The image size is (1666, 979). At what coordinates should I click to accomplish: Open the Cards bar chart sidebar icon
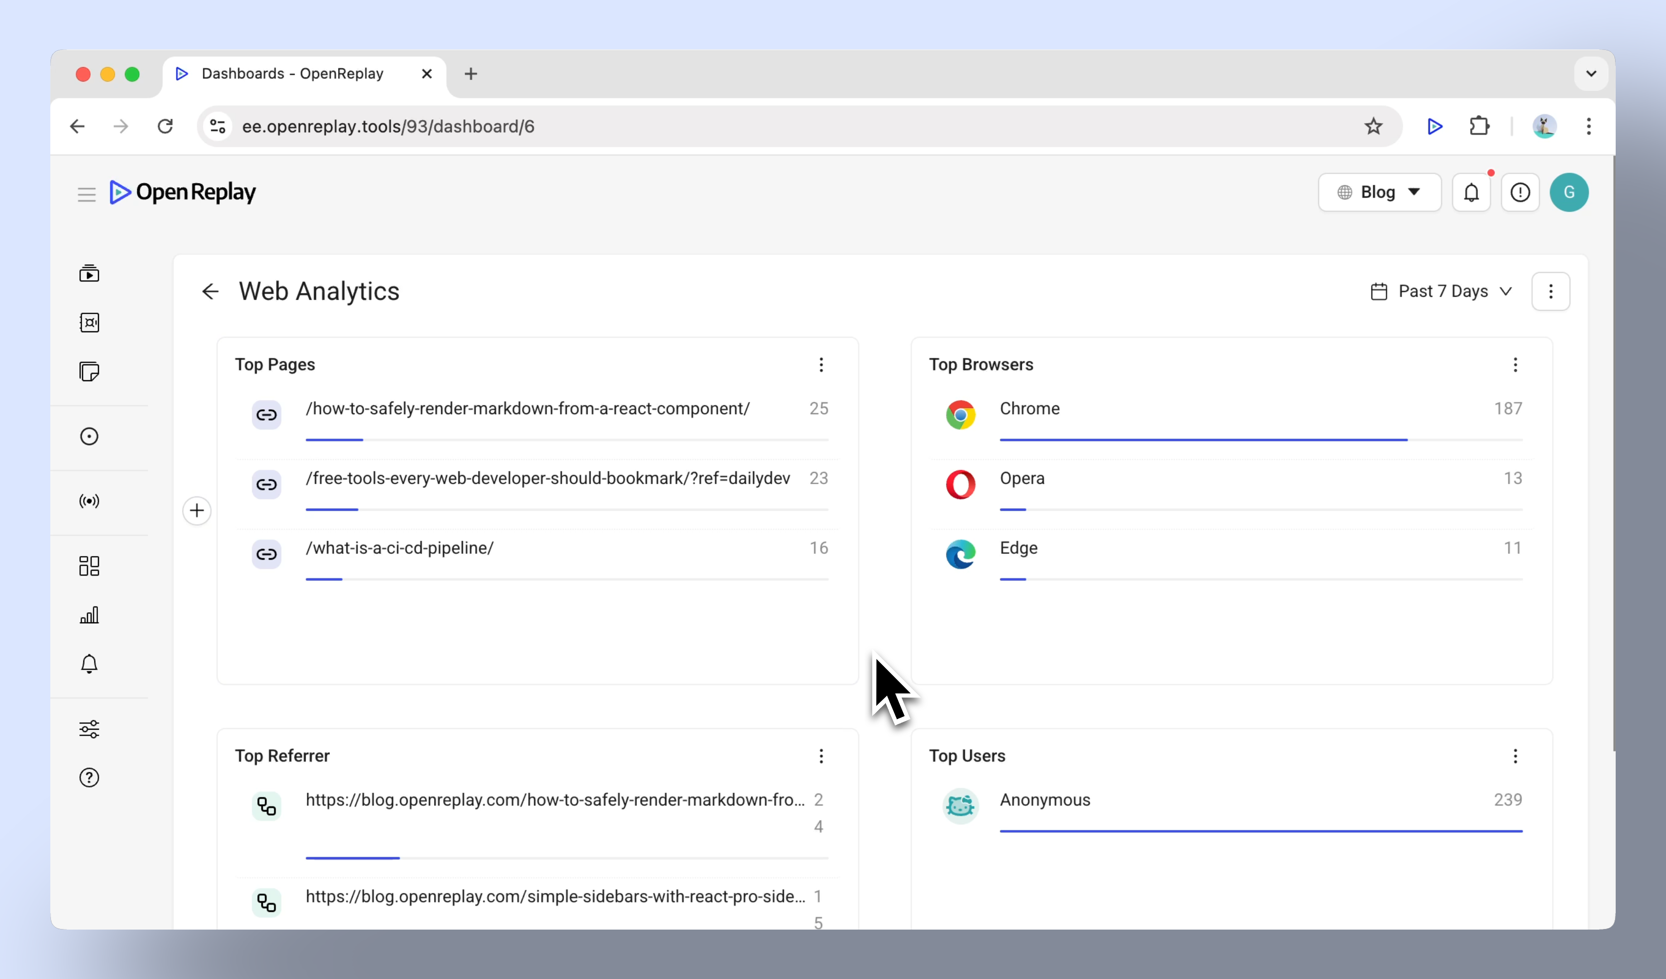89,615
